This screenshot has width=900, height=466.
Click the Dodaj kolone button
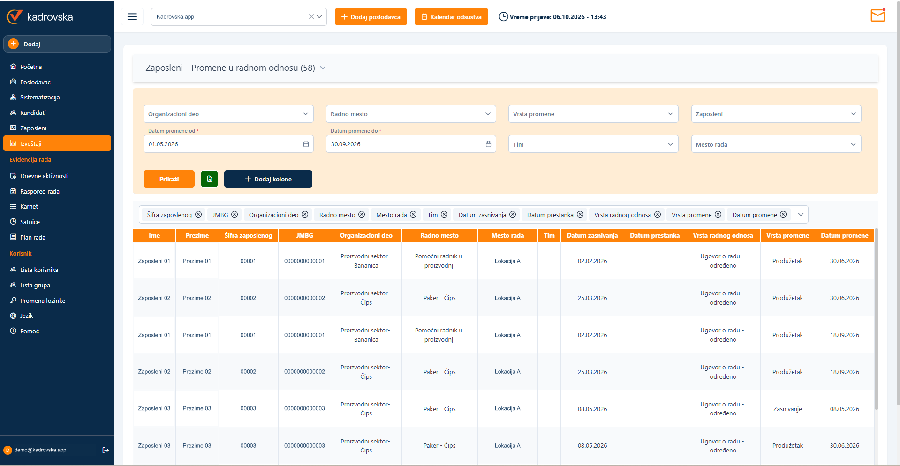268,179
